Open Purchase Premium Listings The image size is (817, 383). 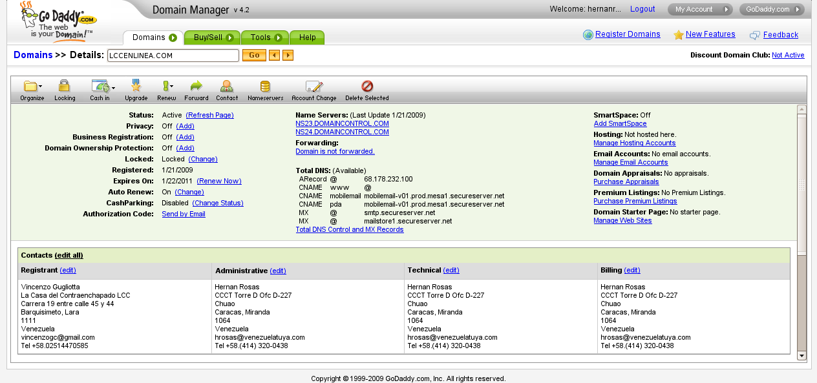[635, 201]
